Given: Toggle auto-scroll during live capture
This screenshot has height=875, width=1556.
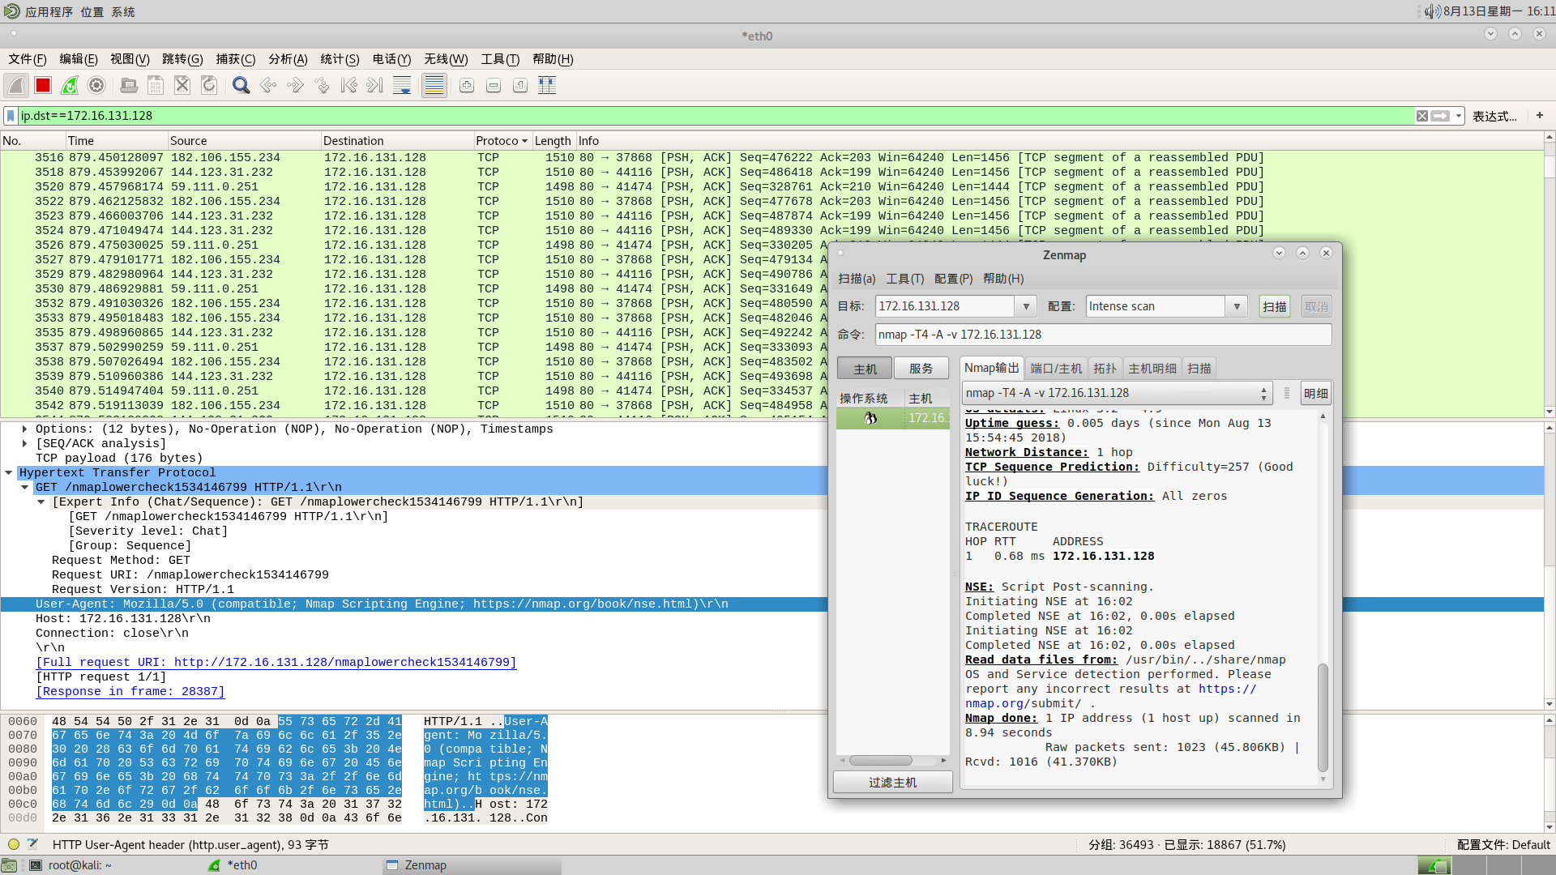Looking at the screenshot, I should (402, 85).
